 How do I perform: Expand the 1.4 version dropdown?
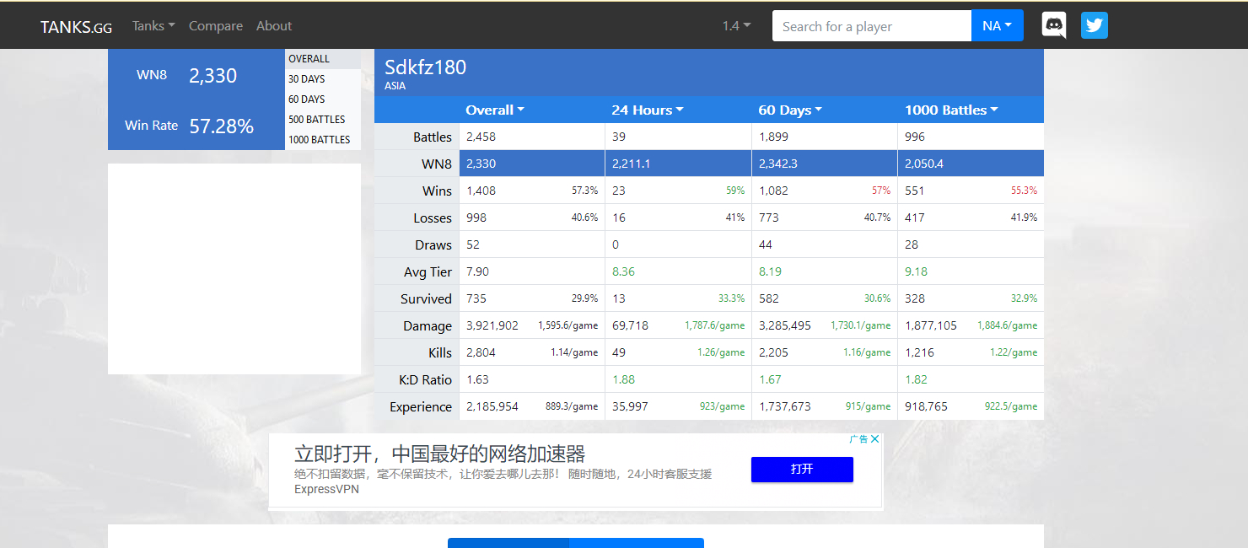point(736,26)
